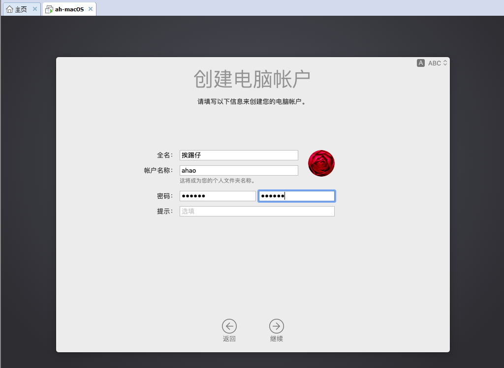Click the first 密码 password field

pos(218,196)
